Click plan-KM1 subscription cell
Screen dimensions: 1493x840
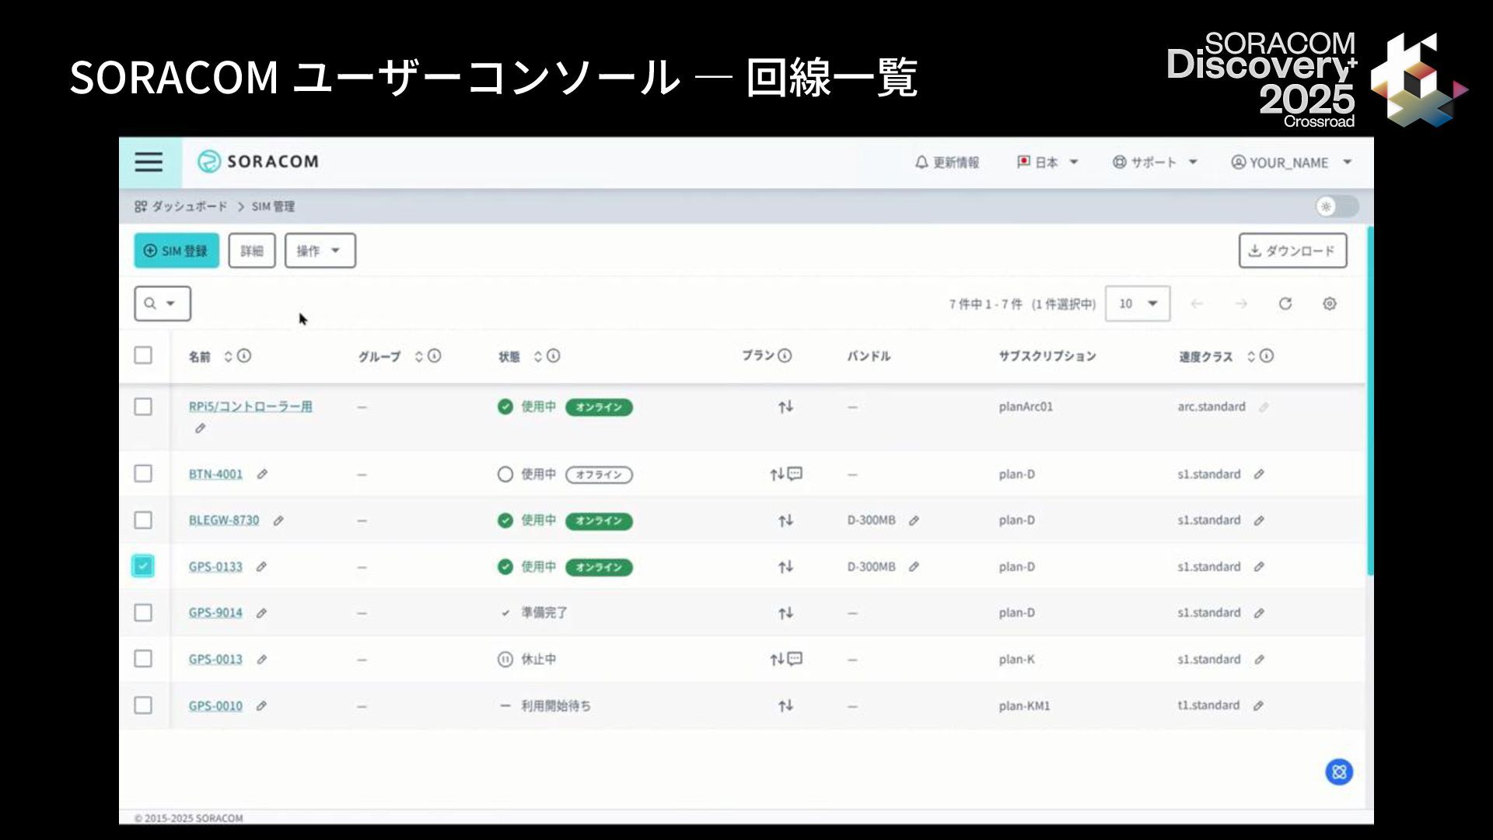tap(1024, 706)
